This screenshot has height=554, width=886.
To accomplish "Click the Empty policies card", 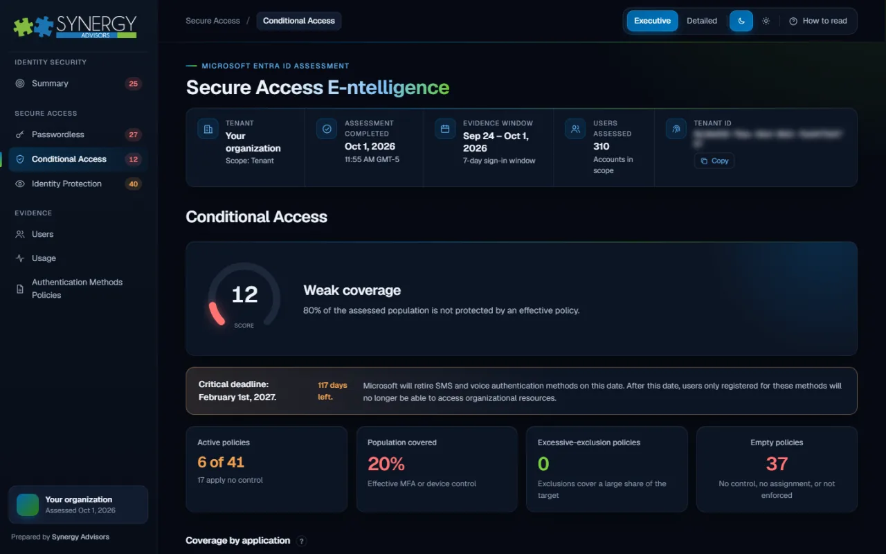I will pos(777,470).
